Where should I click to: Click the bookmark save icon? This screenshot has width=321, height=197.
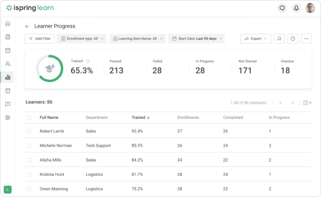279,38
